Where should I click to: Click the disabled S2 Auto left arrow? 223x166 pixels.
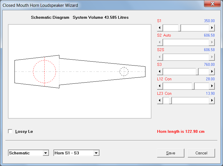click(160, 42)
